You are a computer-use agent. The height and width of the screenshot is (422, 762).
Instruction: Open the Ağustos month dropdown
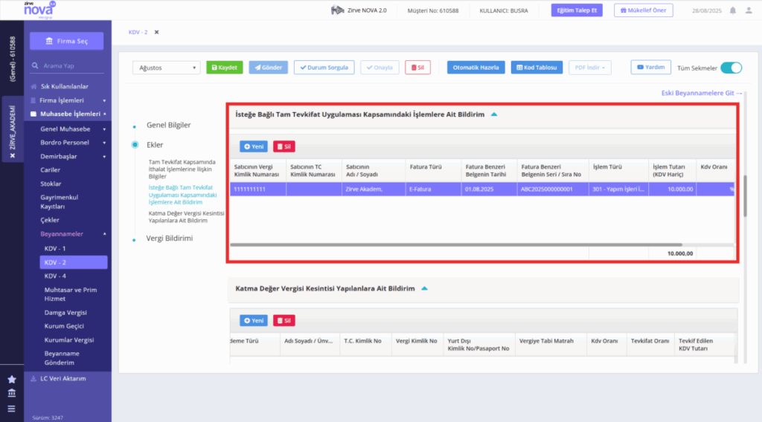click(166, 68)
